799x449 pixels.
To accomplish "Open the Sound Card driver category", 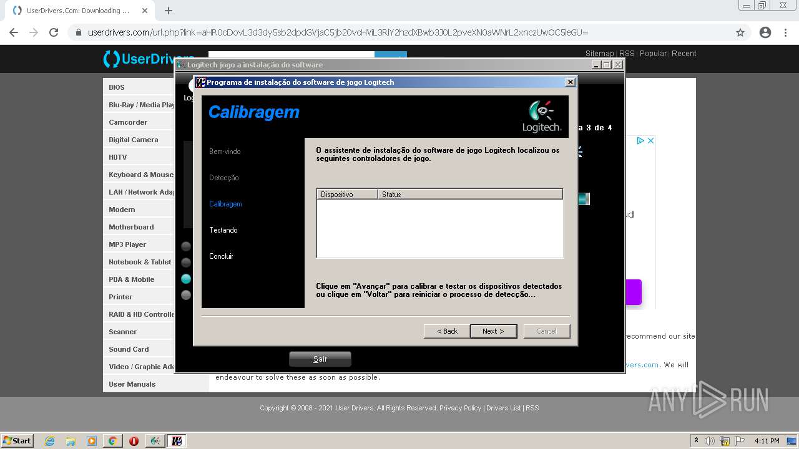I will pyautogui.click(x=129, y=349).
